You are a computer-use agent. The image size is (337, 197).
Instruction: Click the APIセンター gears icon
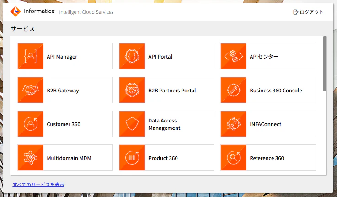coord(233,56)
